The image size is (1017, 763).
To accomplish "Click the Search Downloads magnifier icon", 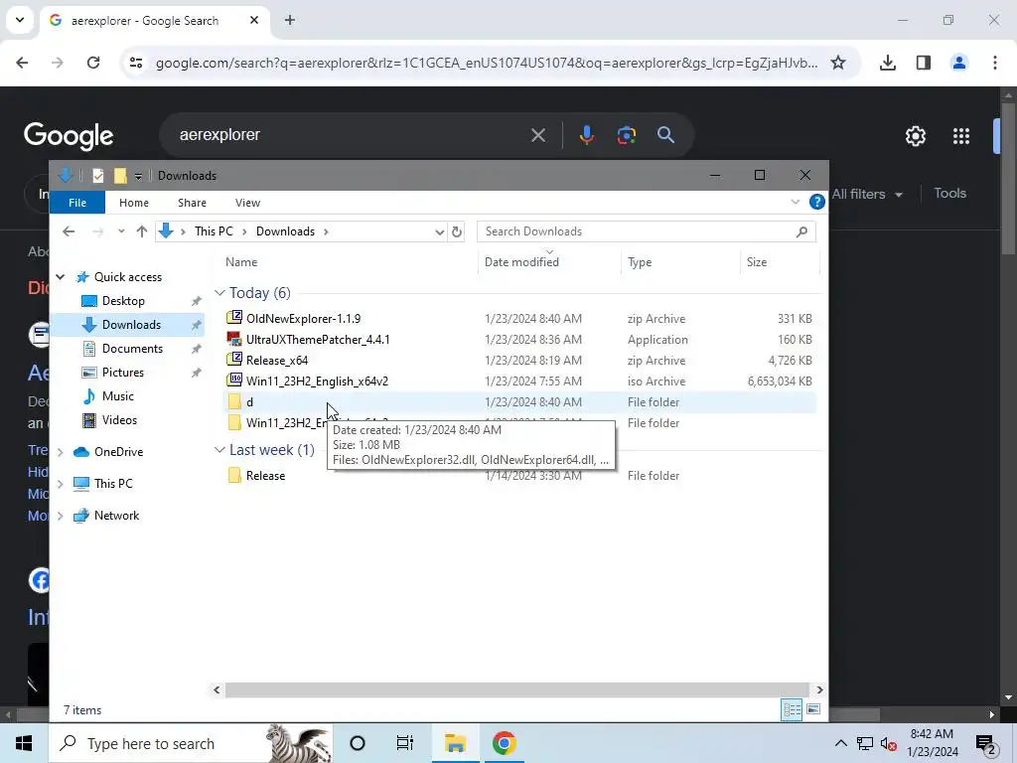I will pos(801,231).
